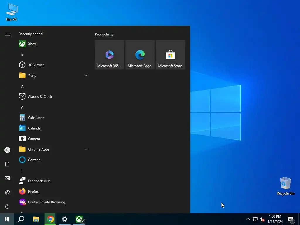Open Firefox from app list
This screenshot has height=225, width=300.
pyautogui.click(x=53, y=191)
